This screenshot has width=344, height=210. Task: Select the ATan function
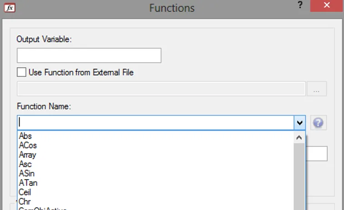28,183
